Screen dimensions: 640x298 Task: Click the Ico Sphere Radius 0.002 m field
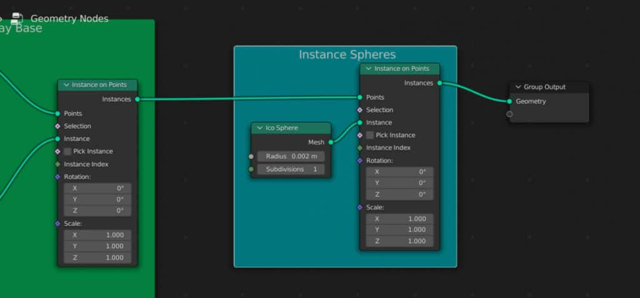click(x=291, y=156)
